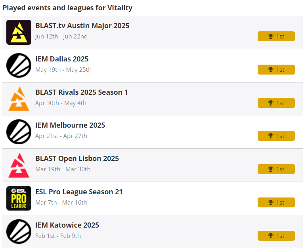Go to IEM Melbourne 2025 event
Screen dimensions: 308x251
(70, 125)
